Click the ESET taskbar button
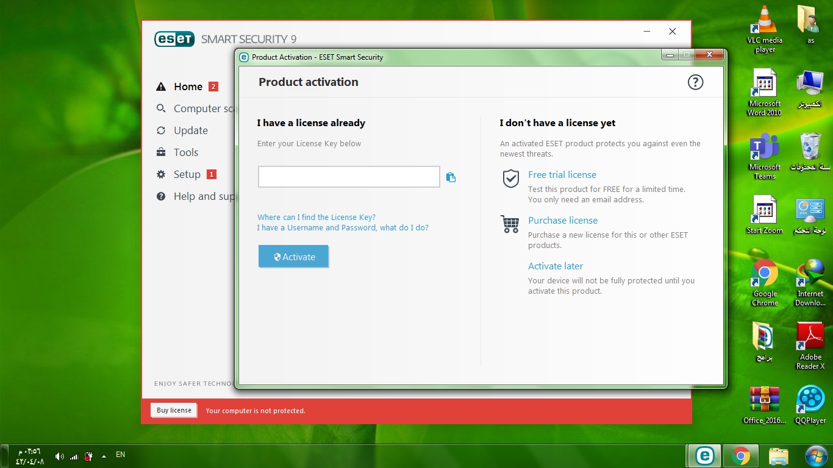833x468 pixels. [705, 456]
